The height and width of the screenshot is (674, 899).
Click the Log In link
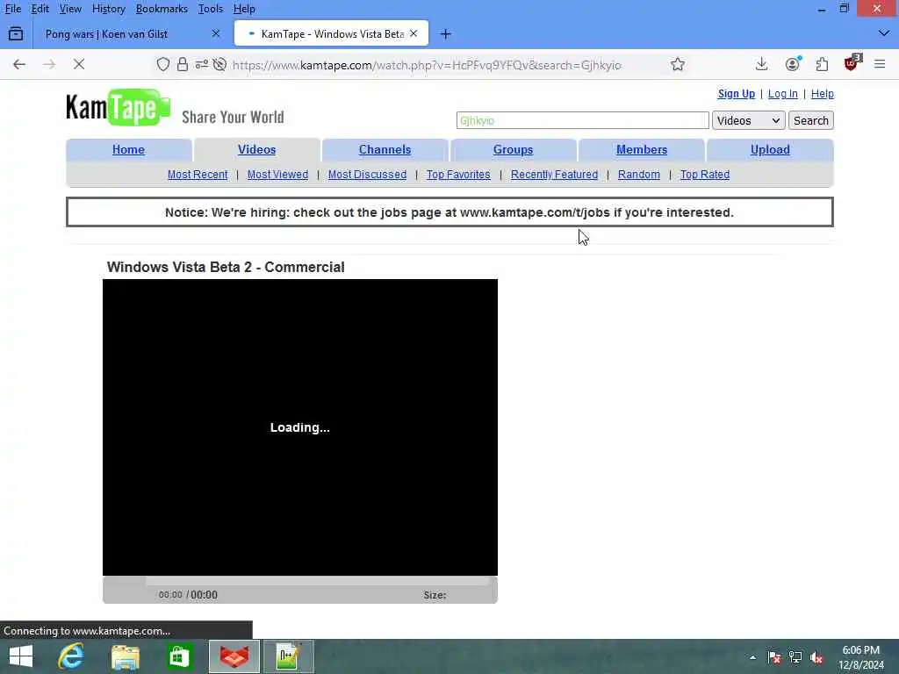coord(782,94)
